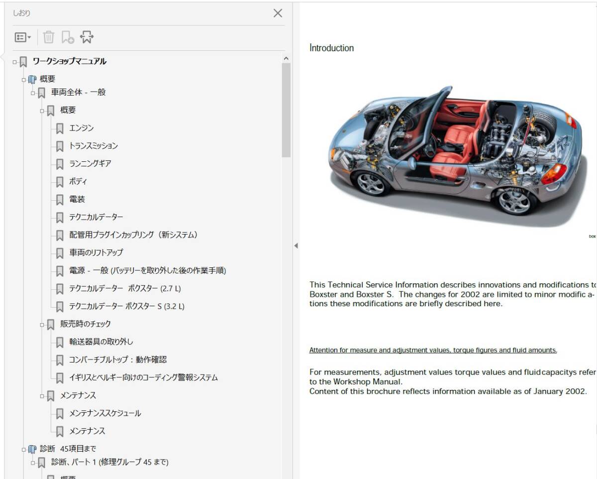Open the ボディ bookmark
Viewport: 597px width, 479px height.
coord(78,181)
